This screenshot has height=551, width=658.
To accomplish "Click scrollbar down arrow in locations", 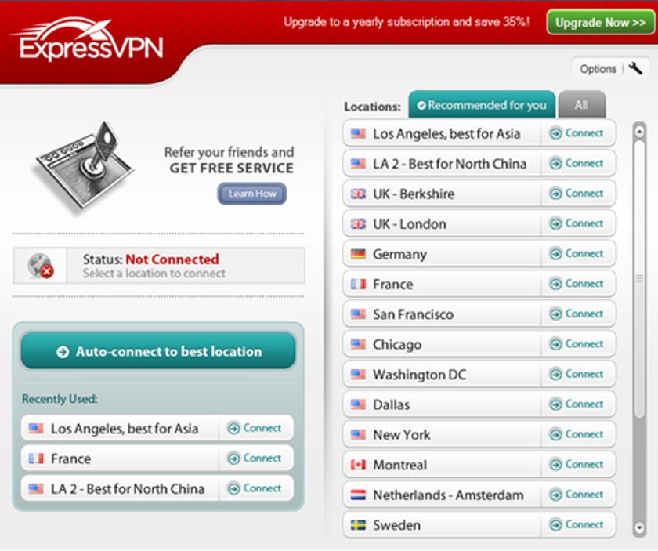I will coord(639,527).
